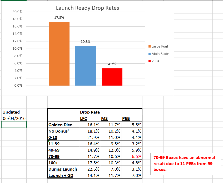Select the Drop Rate table header cell

[90, 112]
